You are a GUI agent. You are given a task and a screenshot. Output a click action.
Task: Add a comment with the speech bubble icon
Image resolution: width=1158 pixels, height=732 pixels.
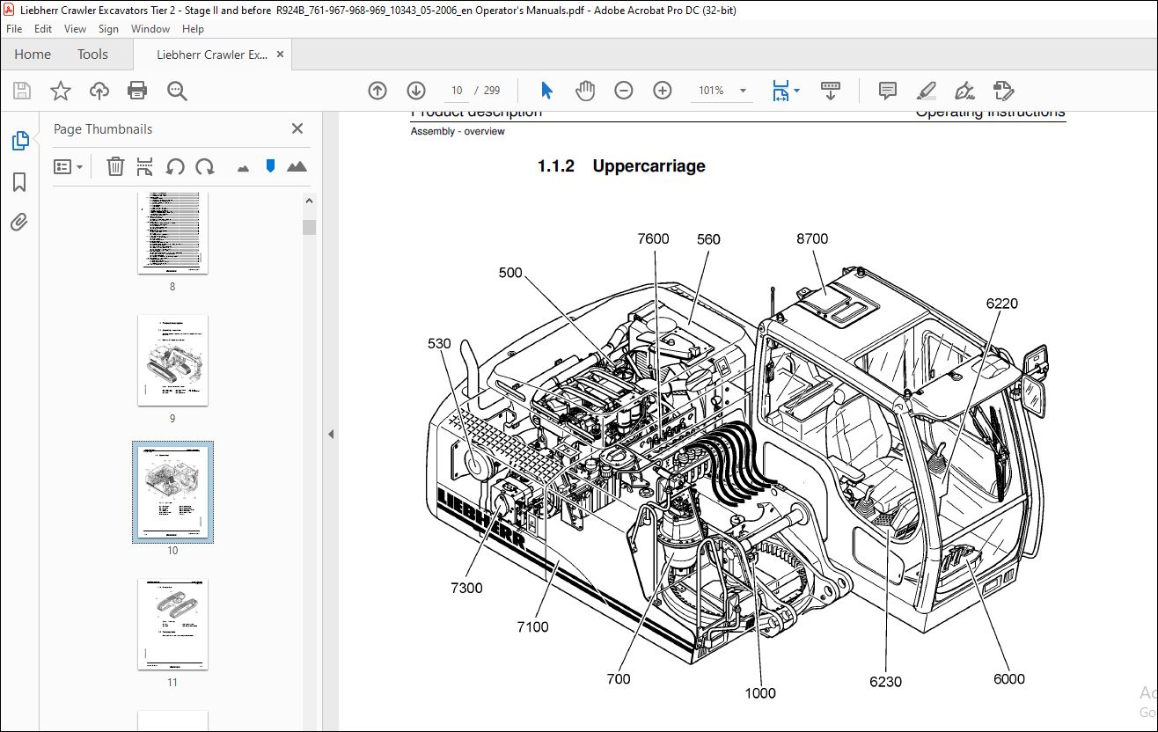pyautogui.click(x=888, y=91)
